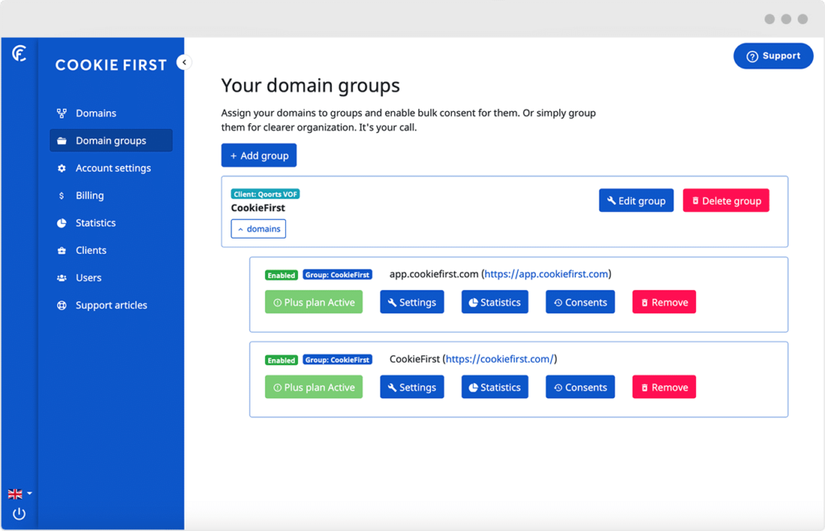Collapse the domains list in the CookieFirst group
Viewport: 825px width, 531px height.
[x=258, y=228]
